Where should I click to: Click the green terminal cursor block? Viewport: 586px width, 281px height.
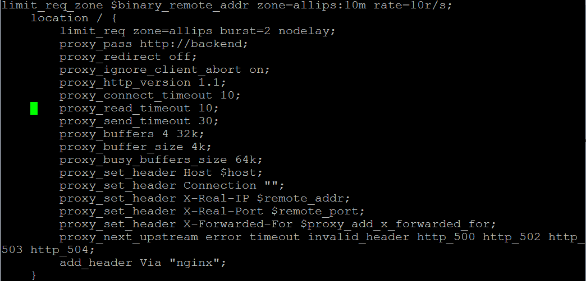pos(34,108)
